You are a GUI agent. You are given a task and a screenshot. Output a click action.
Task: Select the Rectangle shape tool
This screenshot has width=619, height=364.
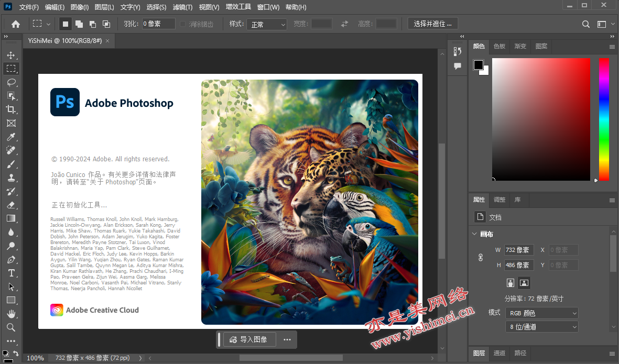(x=11, y=301)
